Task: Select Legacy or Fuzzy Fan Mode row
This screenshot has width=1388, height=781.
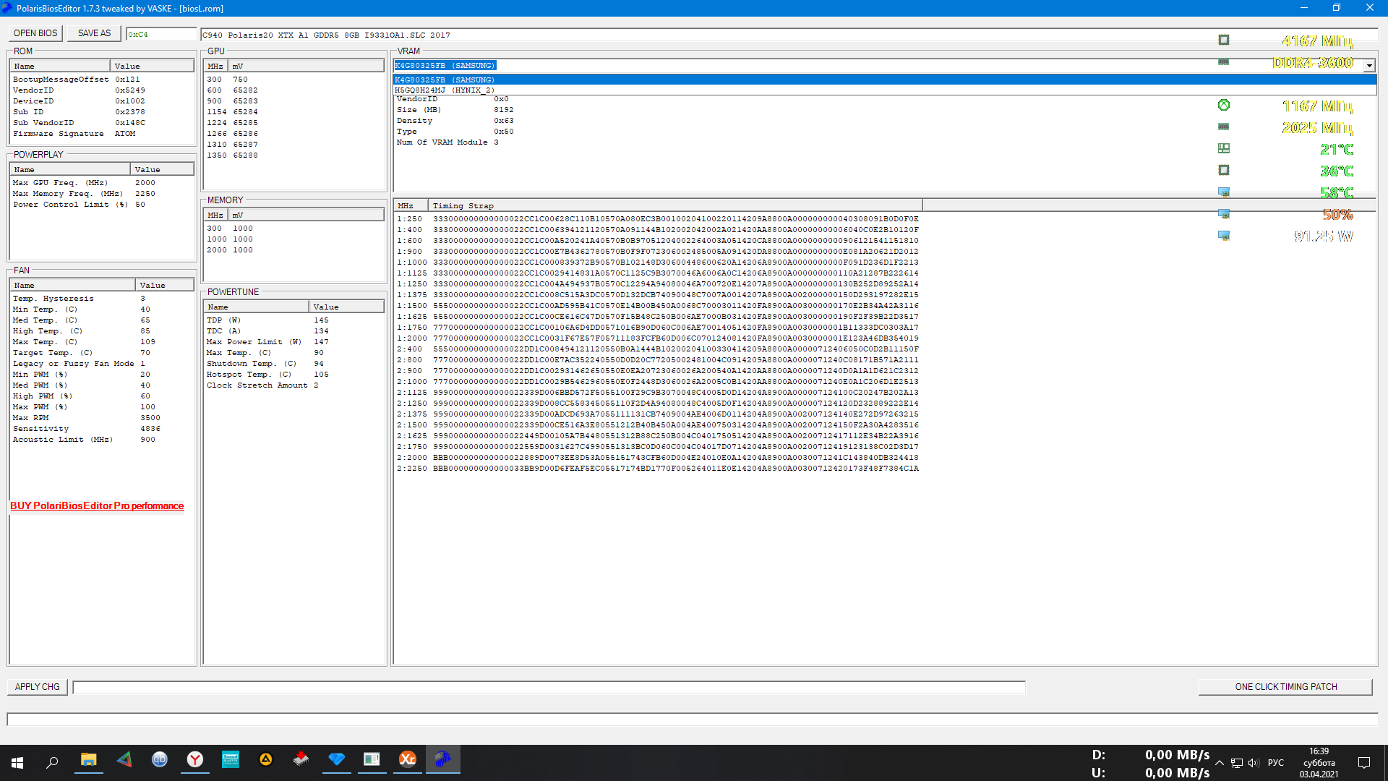Action: tap(102, 363)
